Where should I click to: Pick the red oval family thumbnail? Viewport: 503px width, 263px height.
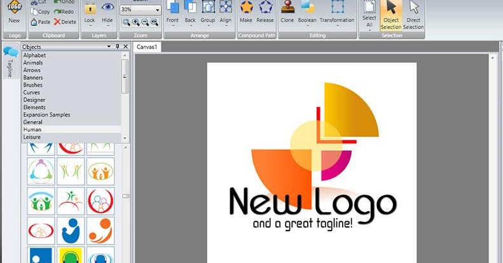coord(41,231)
